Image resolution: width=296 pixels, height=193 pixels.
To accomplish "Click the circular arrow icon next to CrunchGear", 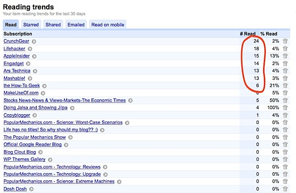I will [x=34, y=41].
